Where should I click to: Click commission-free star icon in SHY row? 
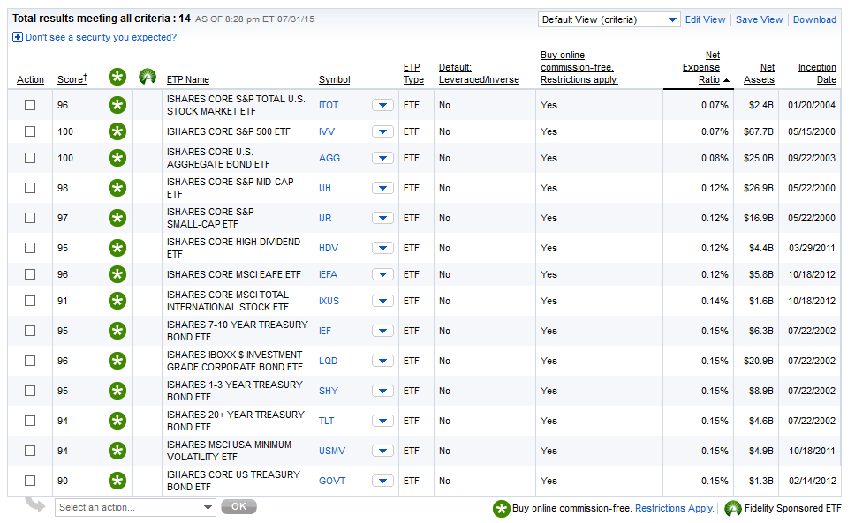pos(117,391)
